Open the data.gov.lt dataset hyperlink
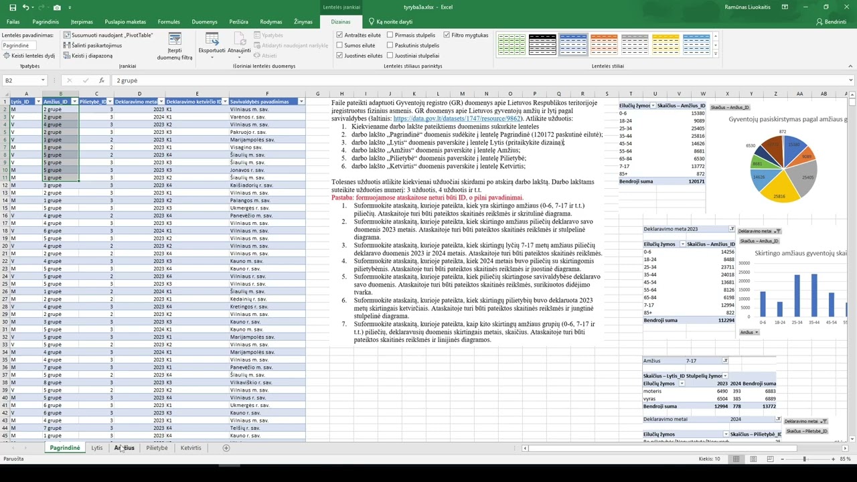 click(x=457, y=118)
